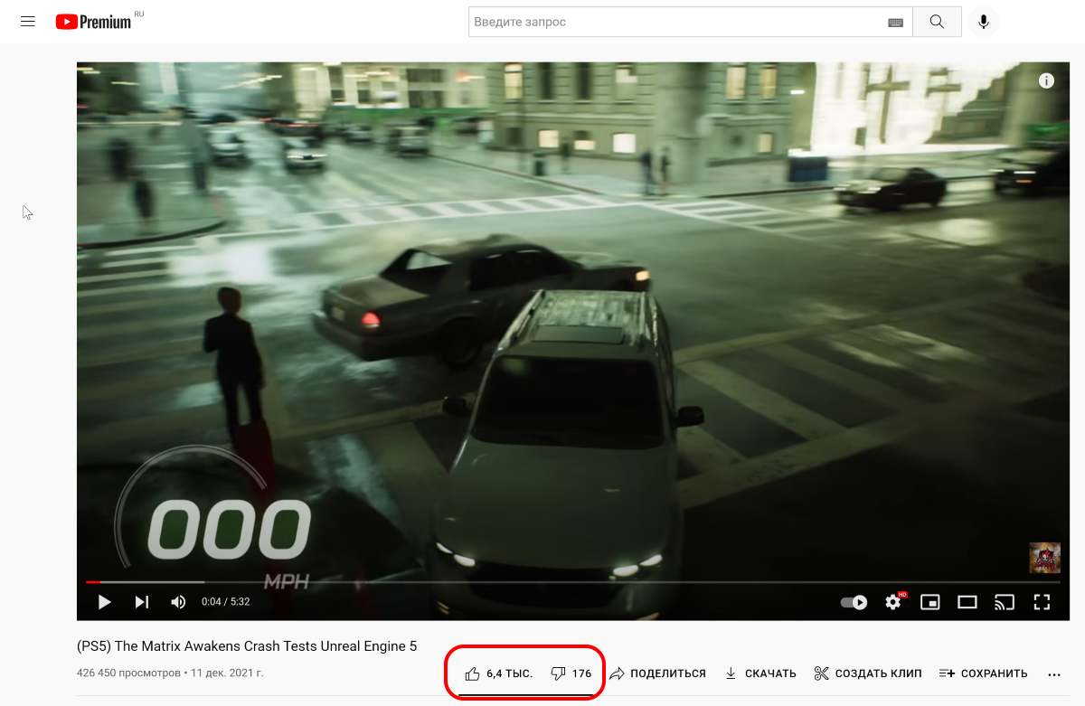Enable miniplayer mode
This screenshot has width=1085, height=706.
pyautogui.click(x=930, y=602)
